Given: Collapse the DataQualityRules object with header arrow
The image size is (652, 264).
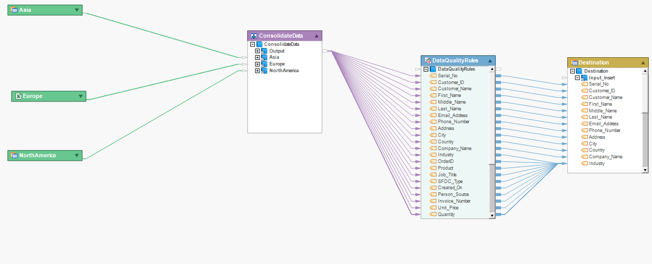Looking at the screenshot, I should click(x=490, y=61).
